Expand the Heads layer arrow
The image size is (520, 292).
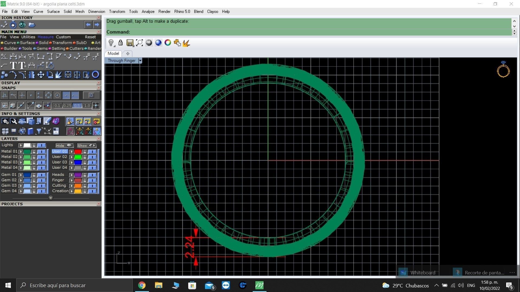[71, 175]
